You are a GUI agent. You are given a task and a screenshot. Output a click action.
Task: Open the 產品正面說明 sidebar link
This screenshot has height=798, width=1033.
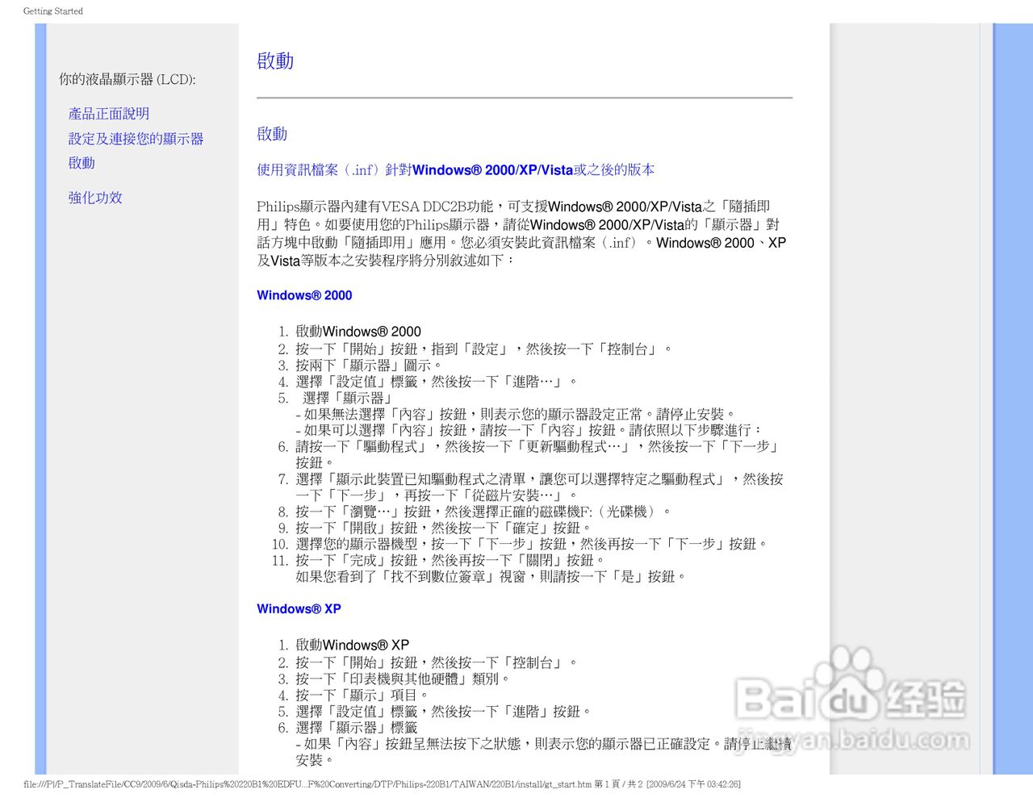tap(108, 114)
